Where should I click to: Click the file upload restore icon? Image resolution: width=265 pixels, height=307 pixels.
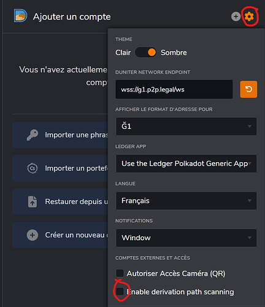pyautogui.click(x=33, y=201)
